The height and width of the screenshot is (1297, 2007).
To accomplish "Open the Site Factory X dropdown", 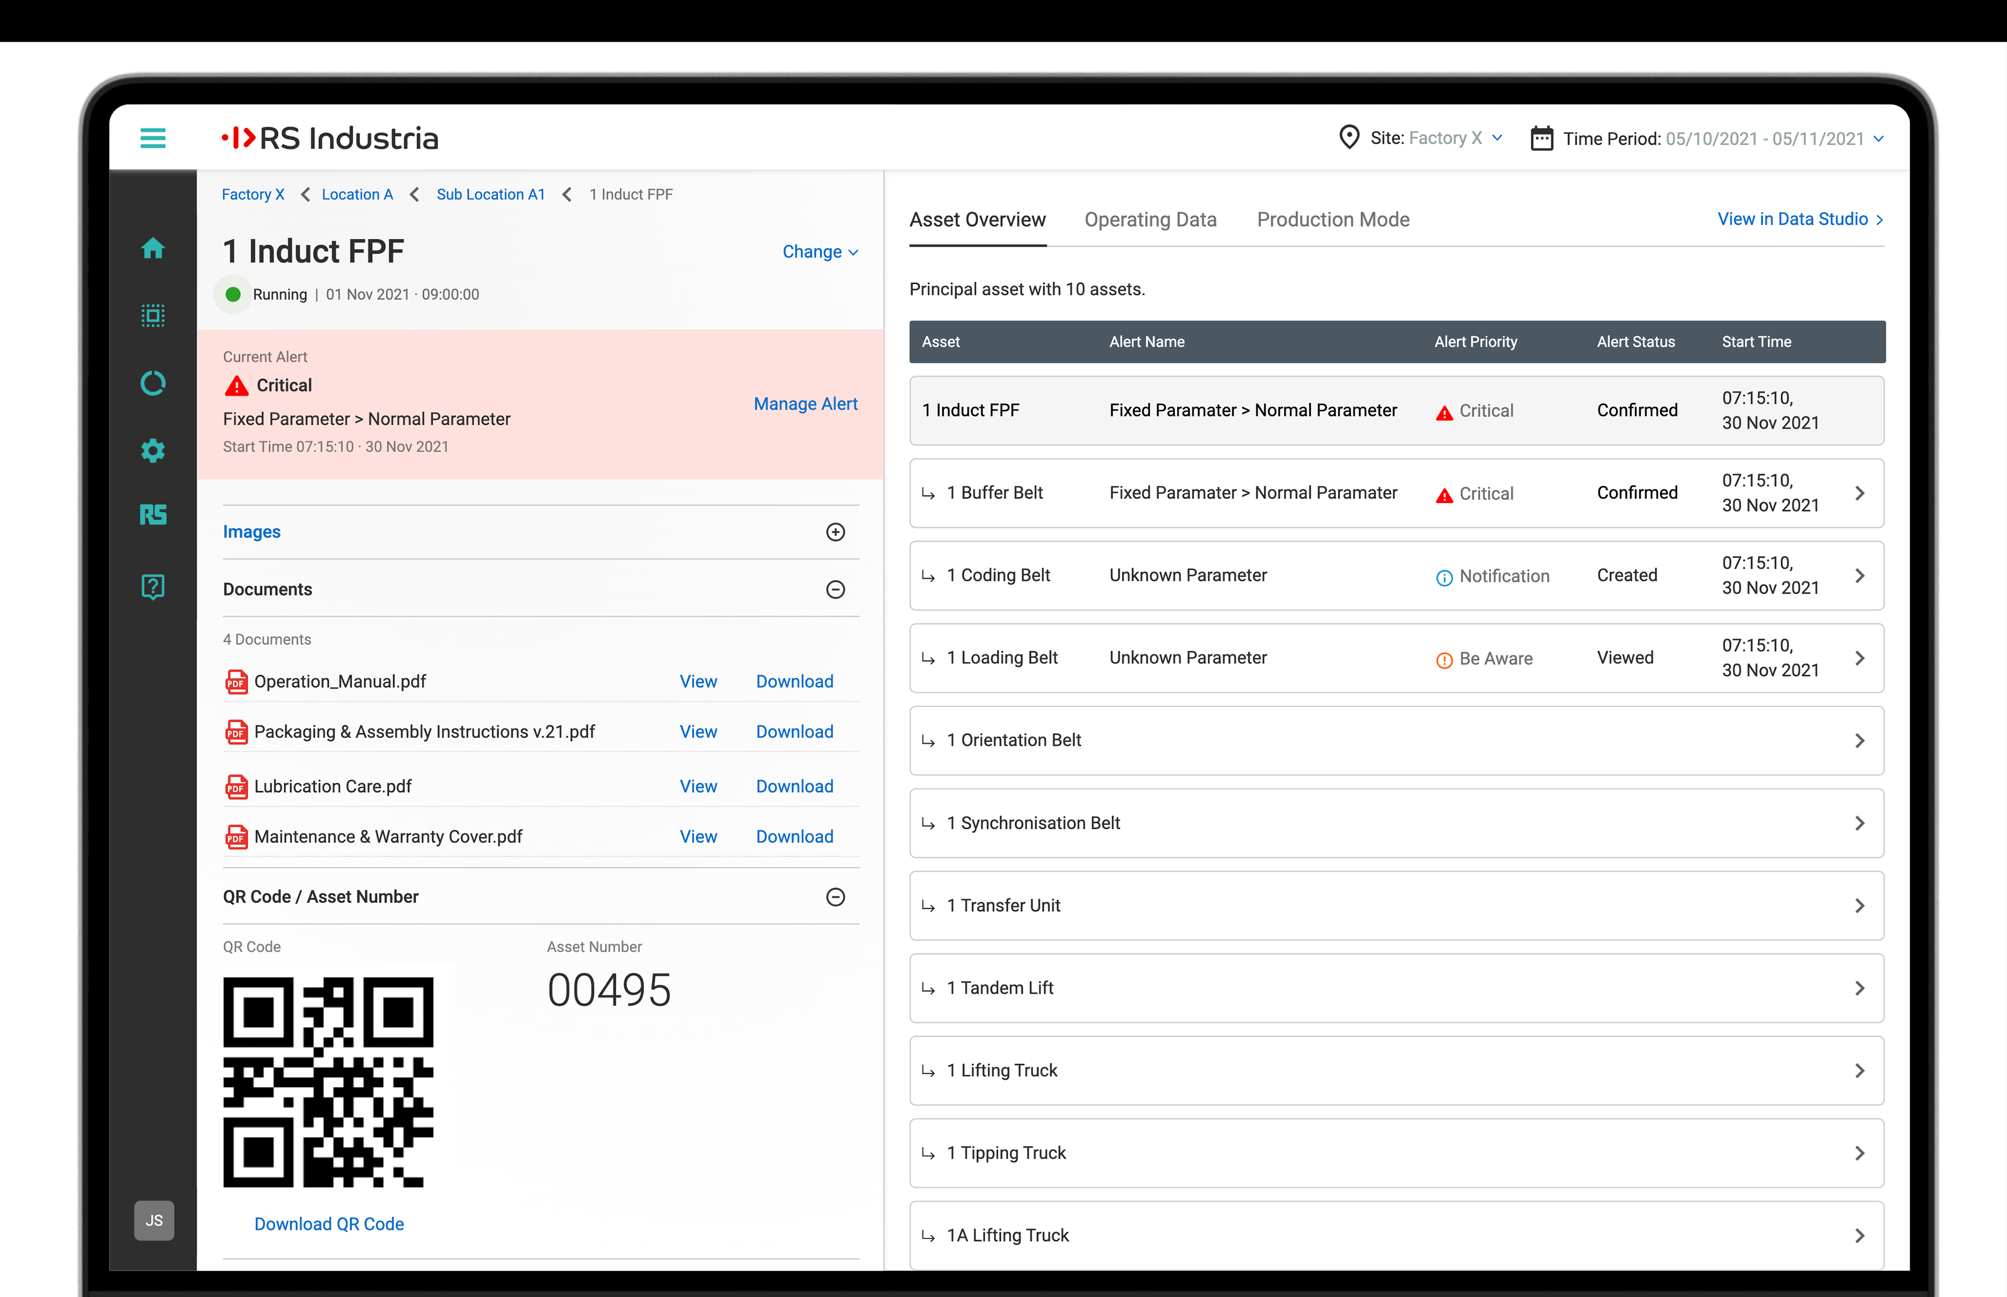I will (1437, 138).
